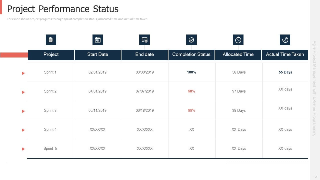Click the red arrow beside Sprint 1
320x180 pixels.
tap(23, 73)
